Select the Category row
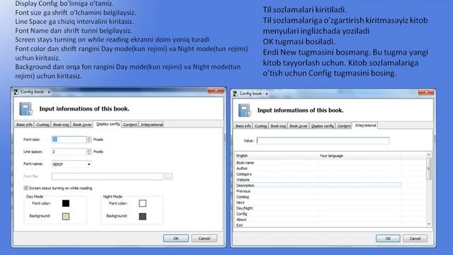This screenshot has height=255, width=453. [x=319, y=174]
